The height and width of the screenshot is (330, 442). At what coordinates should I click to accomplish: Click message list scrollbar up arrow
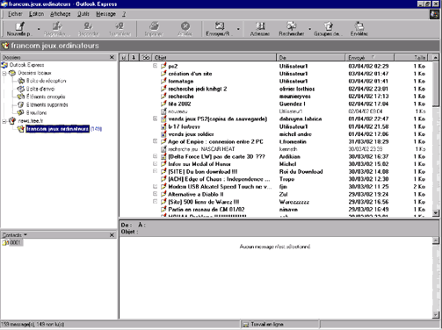[436, 57]
